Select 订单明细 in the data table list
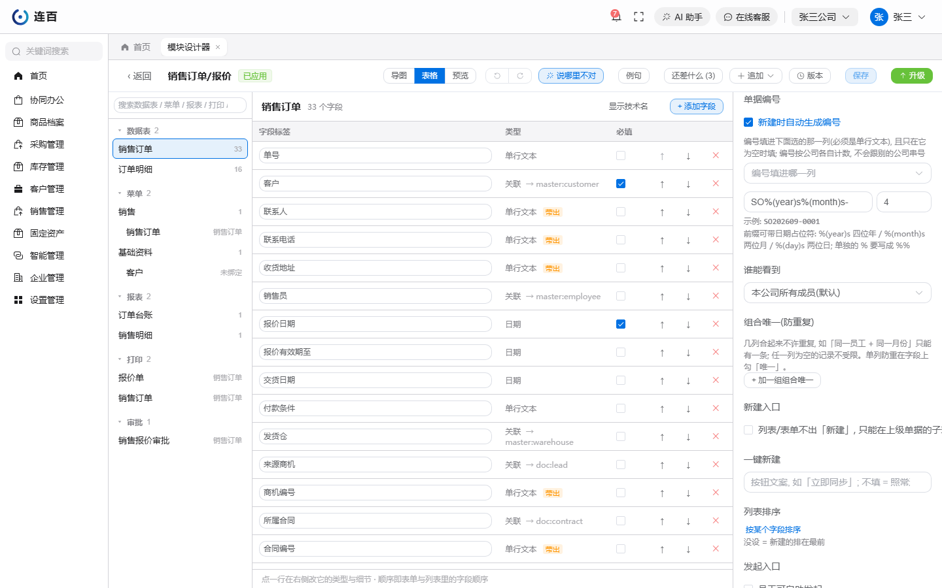The height and width of the screenshot is (588, 942). point(180,169)
